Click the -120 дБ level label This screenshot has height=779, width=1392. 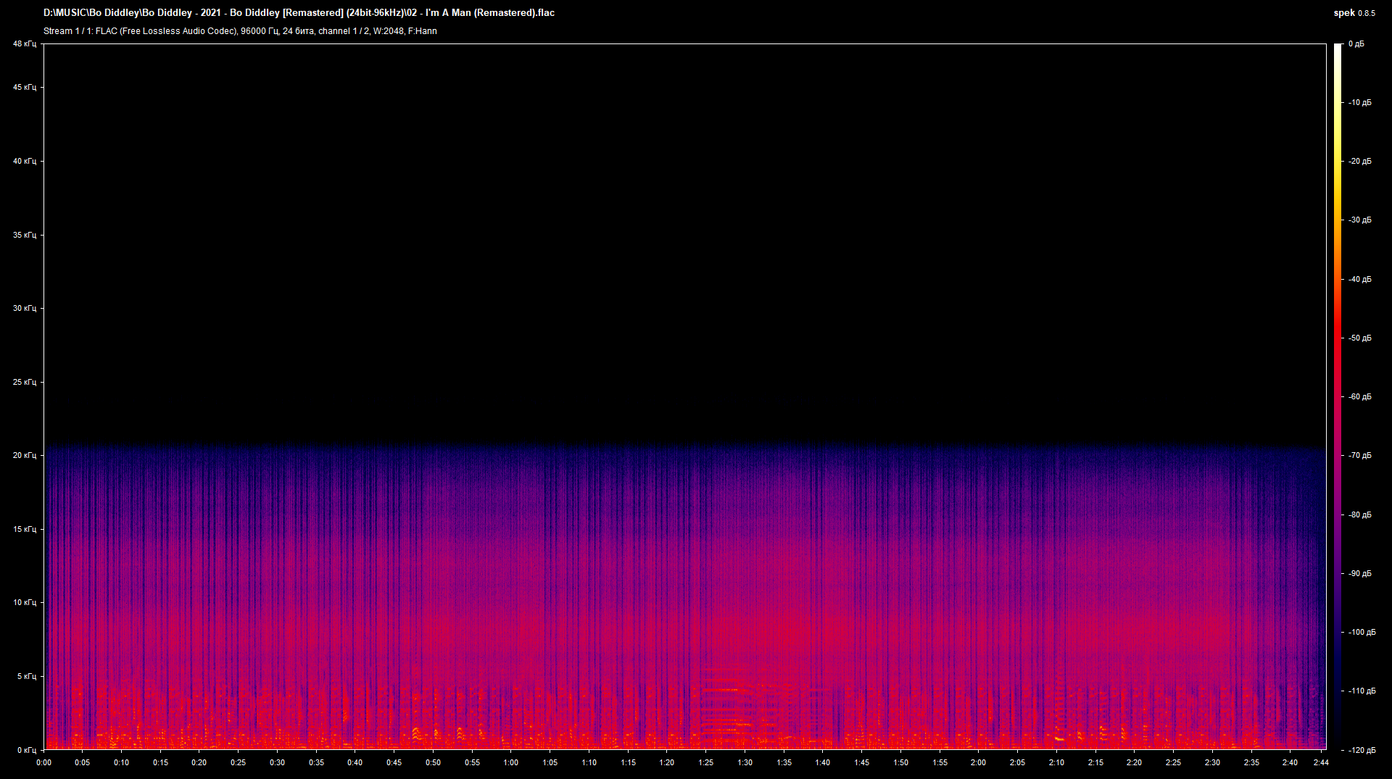[1361, 750]
